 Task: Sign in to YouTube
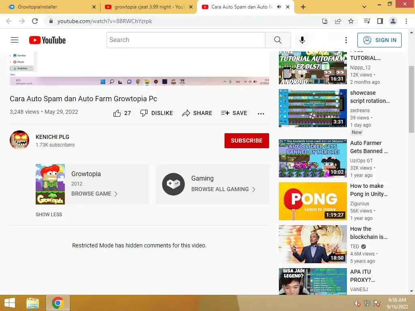[379, 40]
